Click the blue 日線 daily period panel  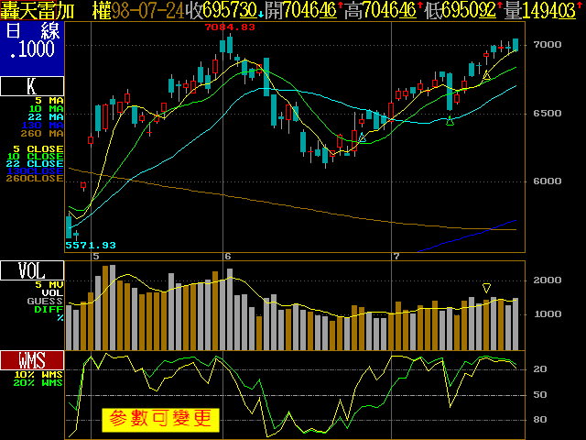coord(32,48)
